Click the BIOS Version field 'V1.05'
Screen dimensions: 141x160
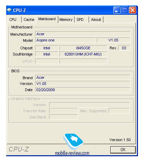pos(83,84)
